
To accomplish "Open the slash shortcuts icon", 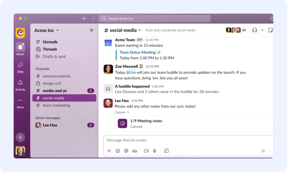I will click(x=166, y=151).
